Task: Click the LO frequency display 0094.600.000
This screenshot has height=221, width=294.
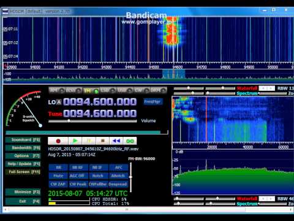Action: pos(100,102)
